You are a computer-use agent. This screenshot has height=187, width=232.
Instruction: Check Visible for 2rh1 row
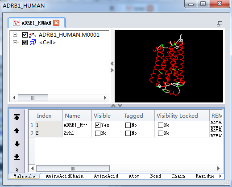[98, 133]
